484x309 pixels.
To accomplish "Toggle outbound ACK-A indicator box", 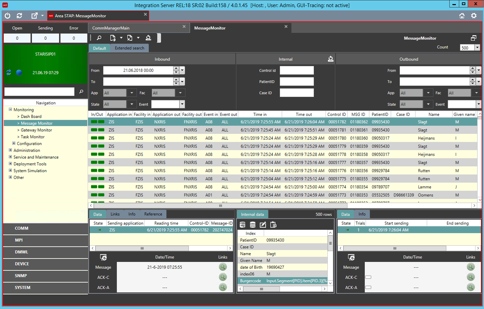I will pyautogui.click(x=368, y=287).
